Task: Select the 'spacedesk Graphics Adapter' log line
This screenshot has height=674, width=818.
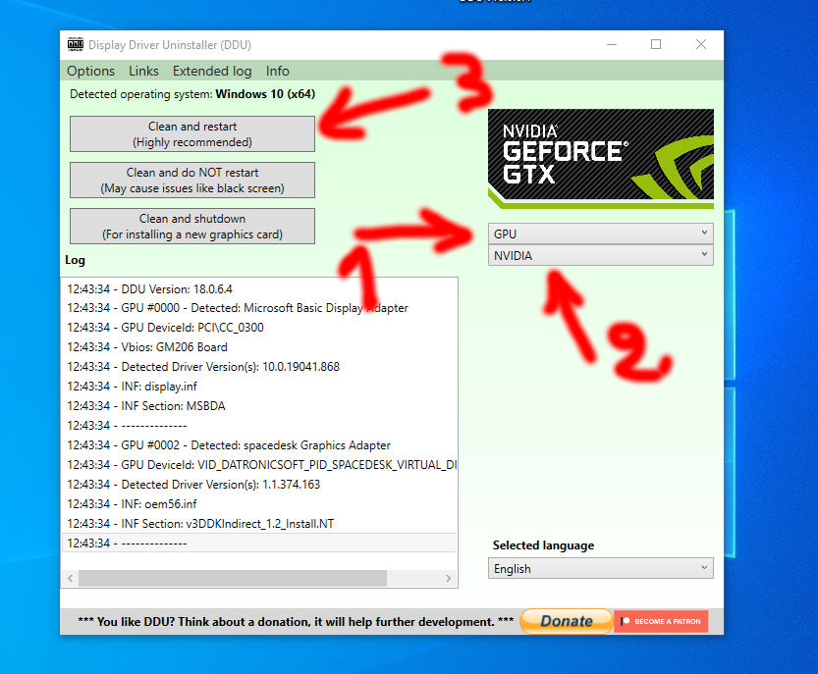Action: pyautogui.click(x=259, y=445)
